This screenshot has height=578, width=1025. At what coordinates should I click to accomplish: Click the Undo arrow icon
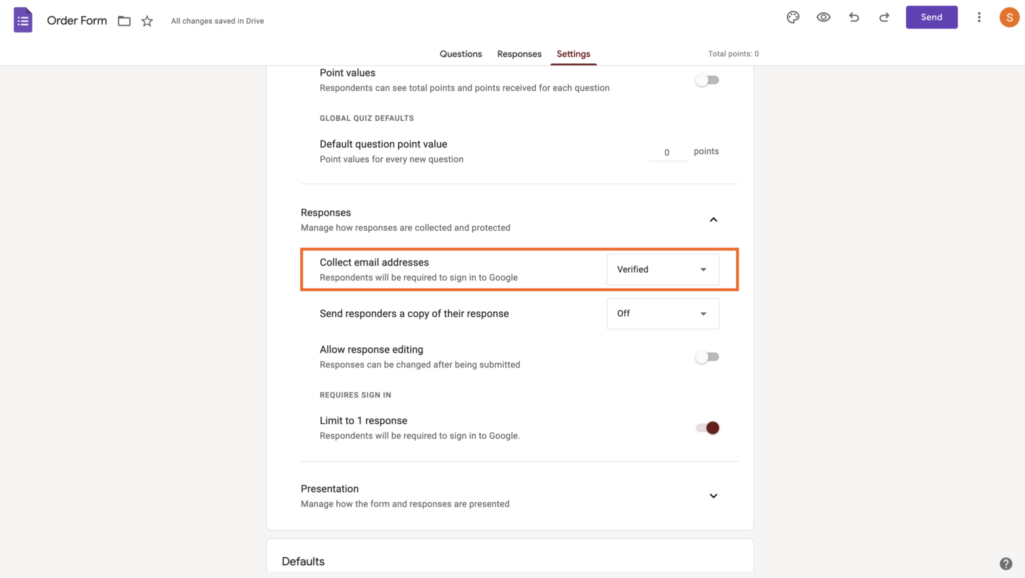coord(853,17)
